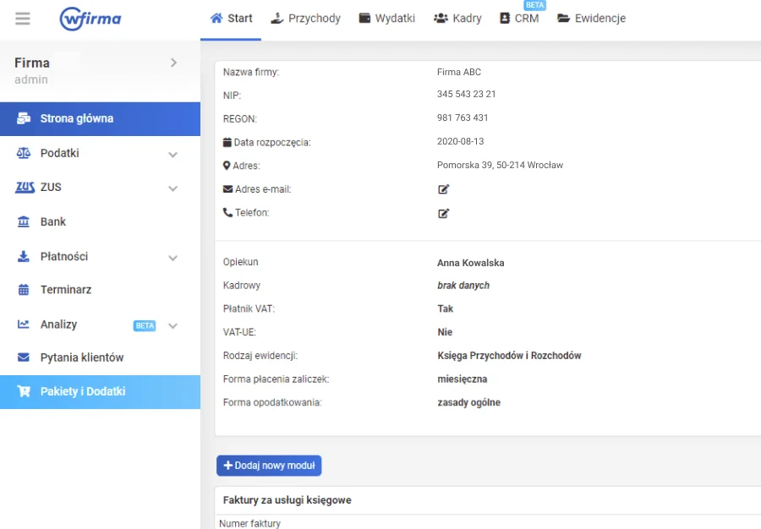Click the REGON value 981 763 431
The image size is (761, 529).
[463, 117]
